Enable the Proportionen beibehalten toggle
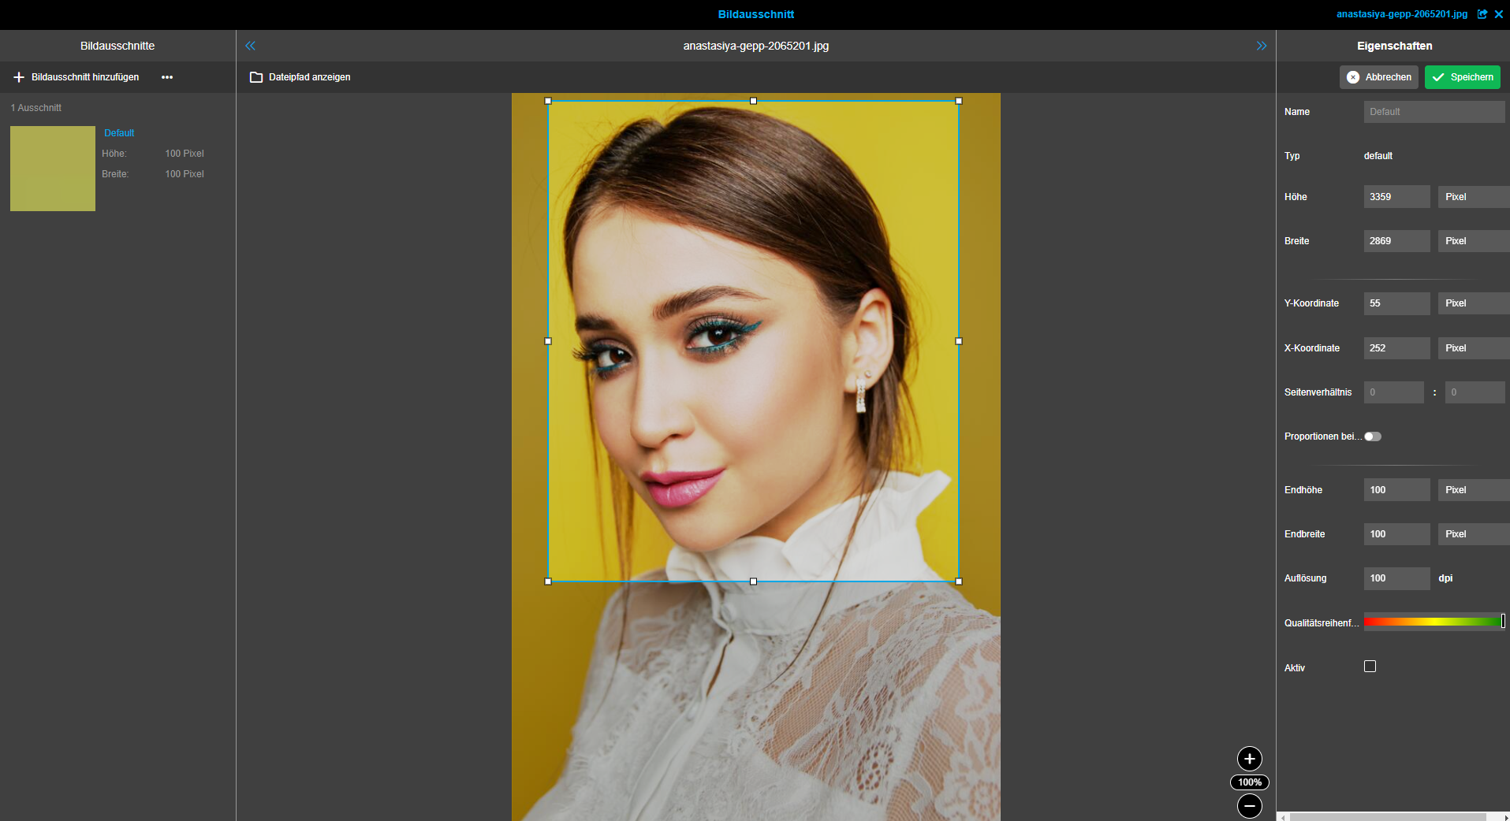Screen dimensions: 1510x821 click(x=1372, y=436)
